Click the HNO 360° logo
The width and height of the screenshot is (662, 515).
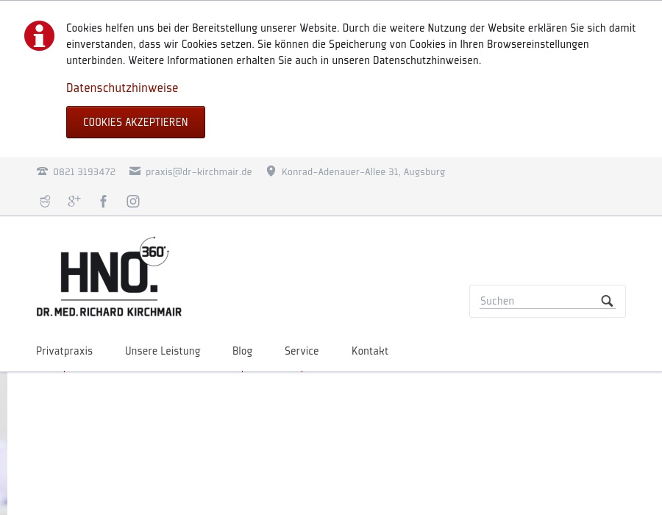coord(109,277)
